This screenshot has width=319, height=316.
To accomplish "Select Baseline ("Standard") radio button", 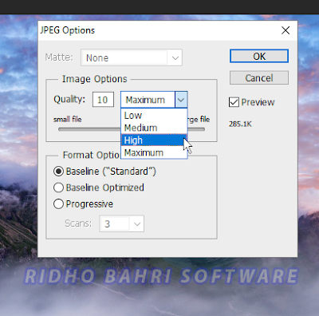I will point(58,172).
